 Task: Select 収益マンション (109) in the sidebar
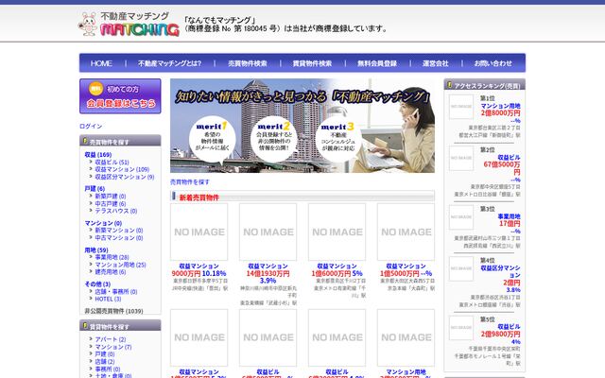(x=122, y=169)
